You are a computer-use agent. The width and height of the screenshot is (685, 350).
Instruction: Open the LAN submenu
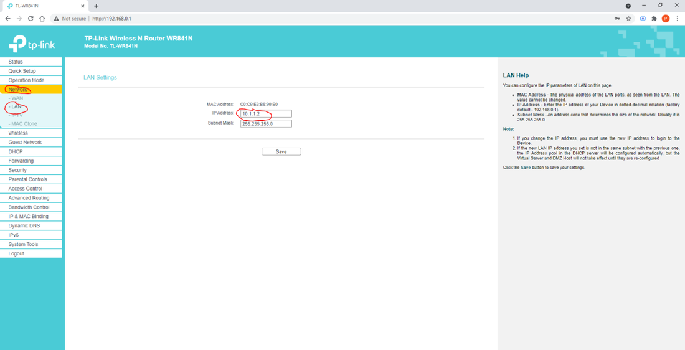[x=16, y=106]
